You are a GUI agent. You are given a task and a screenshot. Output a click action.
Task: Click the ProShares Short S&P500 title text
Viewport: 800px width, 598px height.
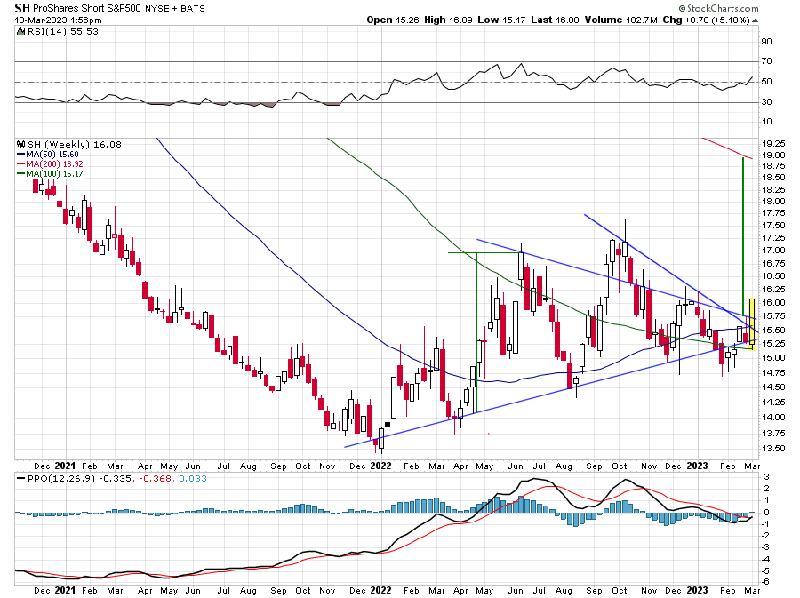pos(87,9)
